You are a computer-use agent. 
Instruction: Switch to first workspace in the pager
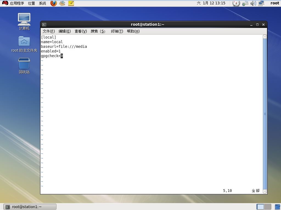click(x=260, y=207)
